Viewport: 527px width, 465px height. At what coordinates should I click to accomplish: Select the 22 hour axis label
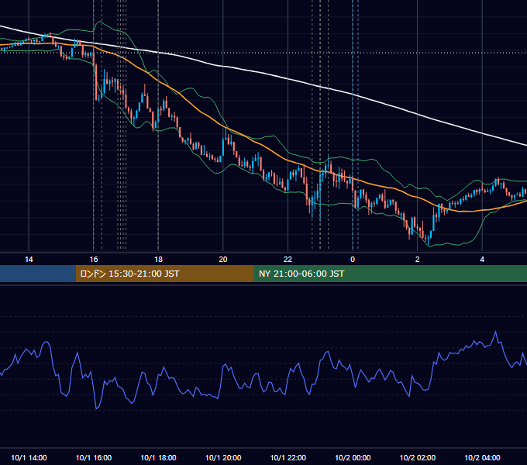point(288,260)
